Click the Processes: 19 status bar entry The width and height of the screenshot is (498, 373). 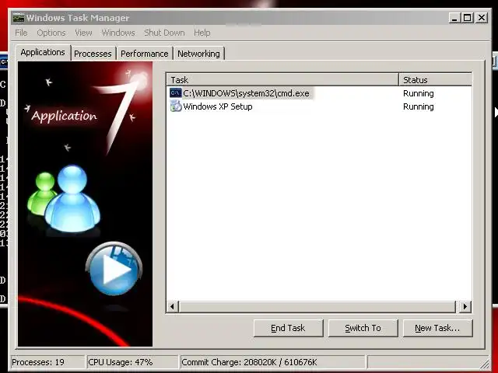(x=47, y=362)
